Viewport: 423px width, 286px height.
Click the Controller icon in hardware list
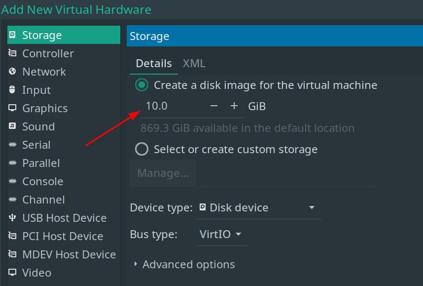tap(12, 53)
